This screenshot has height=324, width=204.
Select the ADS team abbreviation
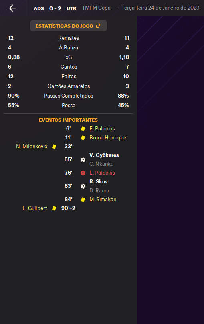[x=39, y=8]
